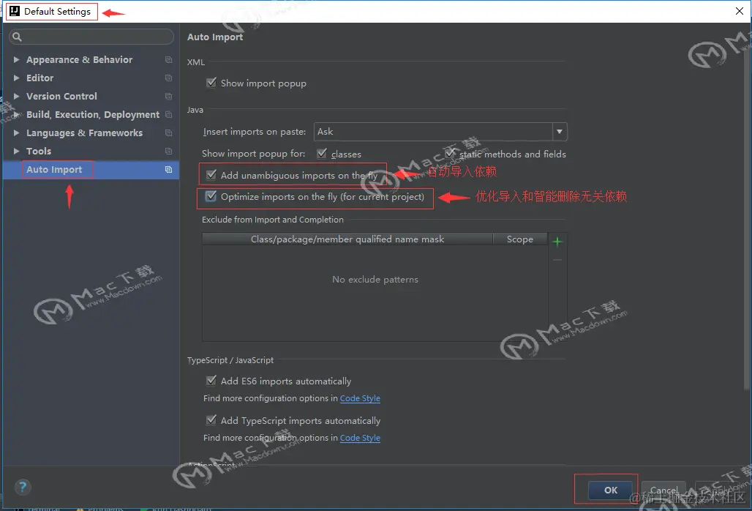Expand the Version Control tree node
The width and height of the screenshot is (752, 511).
[16, 96]
